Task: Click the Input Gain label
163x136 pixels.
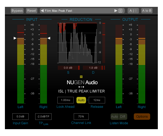Action: [x=20, y=123]
